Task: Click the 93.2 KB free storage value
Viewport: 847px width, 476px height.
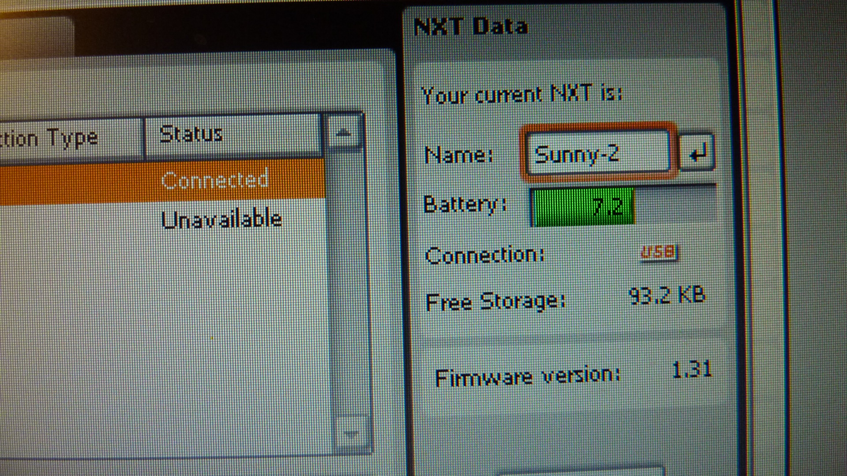Action: point(667,295)
